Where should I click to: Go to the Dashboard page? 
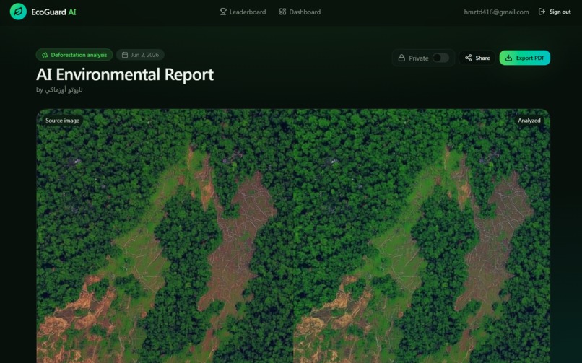click(x=300, y=12)
